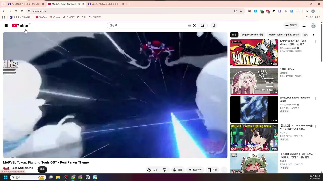The image size is (323, 181).
Task: Clear the search box text with the X
Action: pos(194,25)
